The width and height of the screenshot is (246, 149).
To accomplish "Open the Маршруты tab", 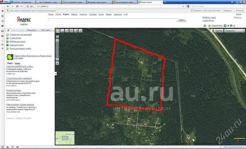I will (31, 30).
